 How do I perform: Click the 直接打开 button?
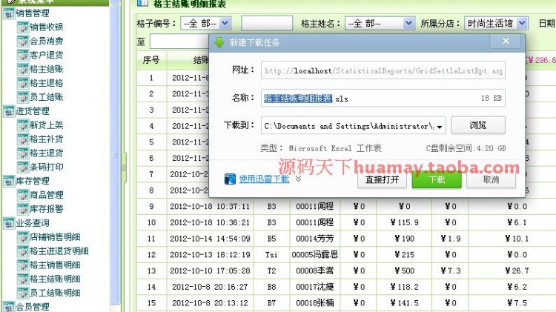coord(383,180)
